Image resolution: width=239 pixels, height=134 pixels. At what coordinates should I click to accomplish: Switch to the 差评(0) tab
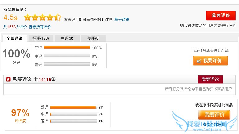click(x=93, y=38)
